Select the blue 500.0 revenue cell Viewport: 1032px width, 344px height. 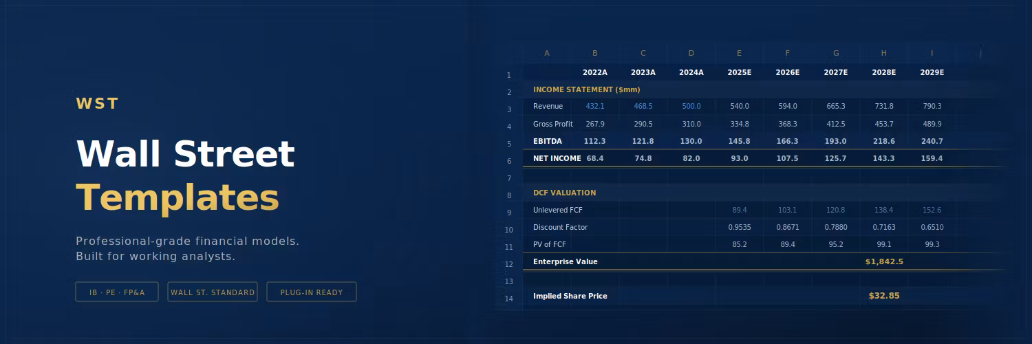pos(691,106)
